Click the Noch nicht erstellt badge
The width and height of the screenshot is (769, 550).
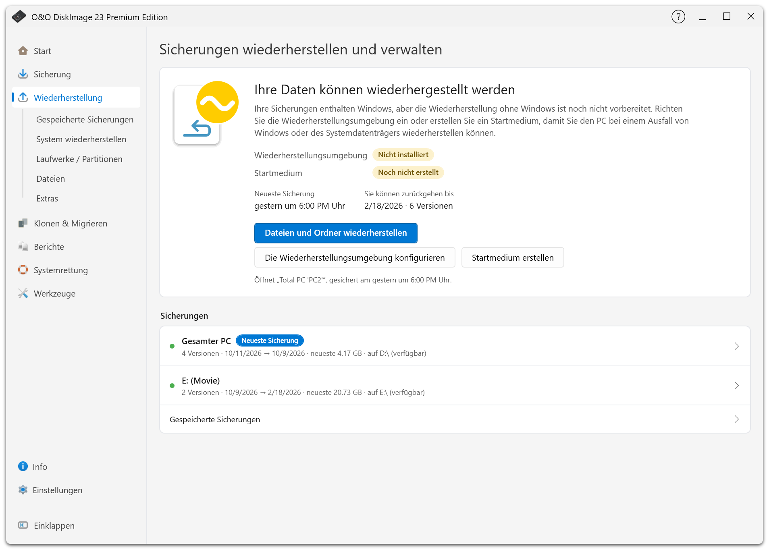click(408, 172)
